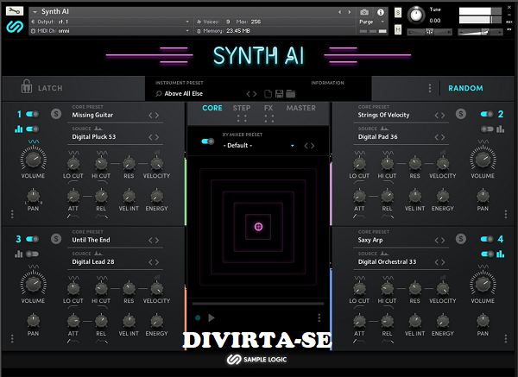Solo core 4 with the S button
The image size is (518, 377).
(461, 239)
